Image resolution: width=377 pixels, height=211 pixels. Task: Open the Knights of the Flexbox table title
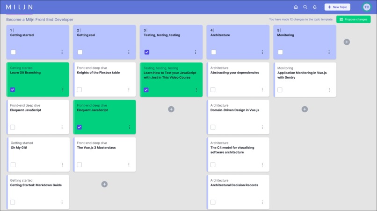[98, 73]
